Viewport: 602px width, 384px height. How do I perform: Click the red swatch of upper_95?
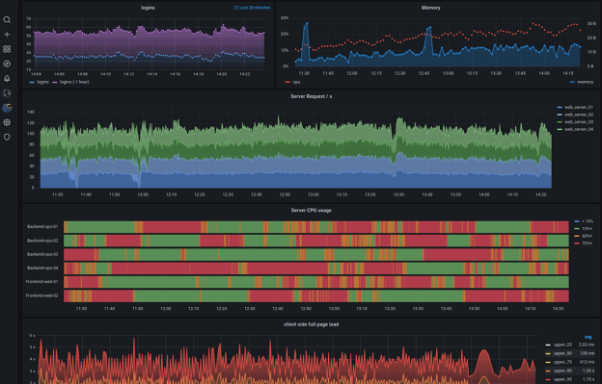(548, 379)
